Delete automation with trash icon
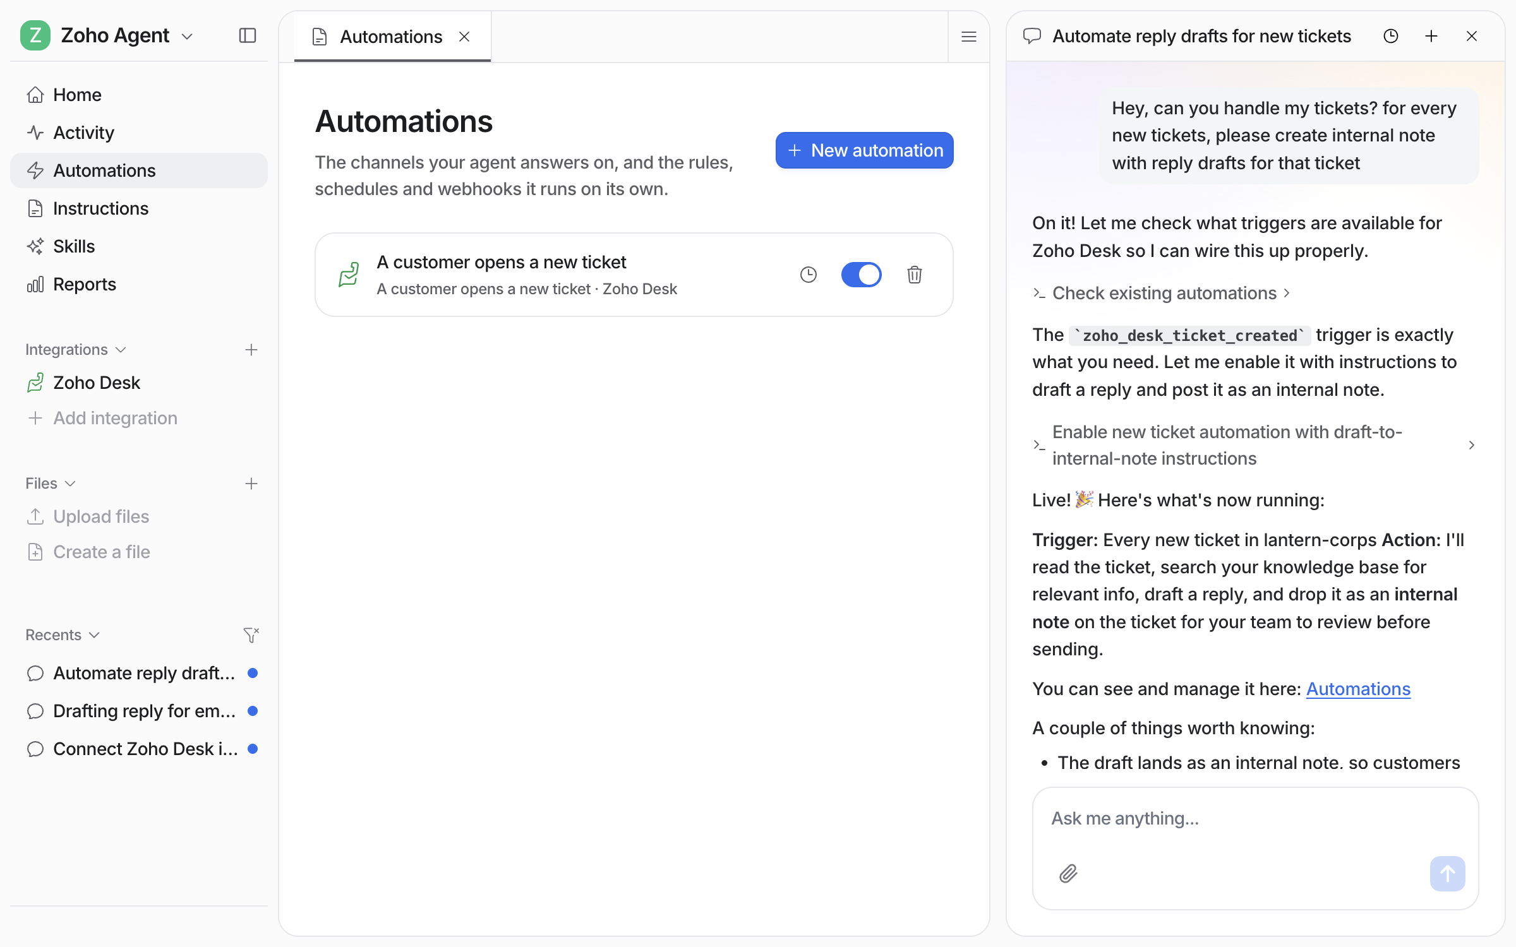Viewport: 1516px width, 947px height. (x=915, y=275)
